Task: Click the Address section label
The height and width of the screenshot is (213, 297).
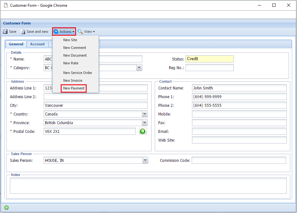Action: (x=17, y=81)
